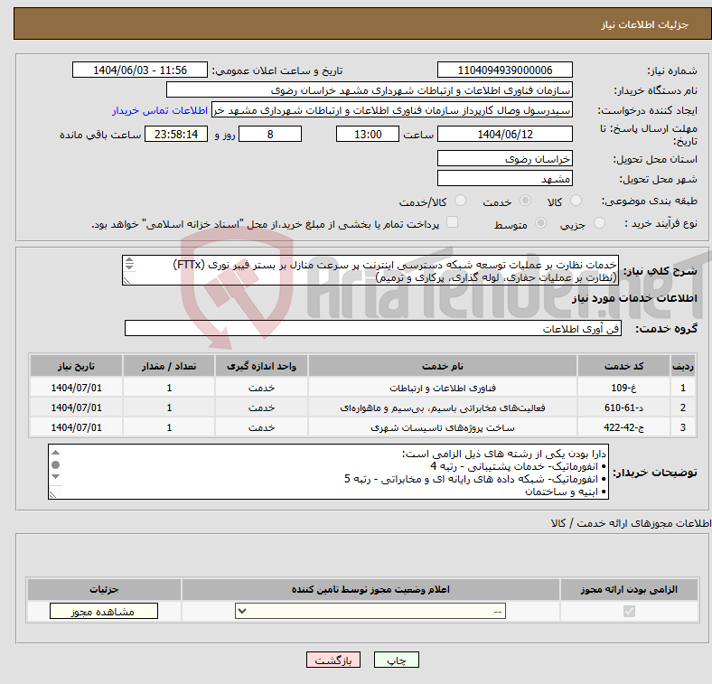Image resolution: width=712 pixels, height=684 pixels.
Task: Click the deadline hour field 13:00
Action: coord(368,135)
